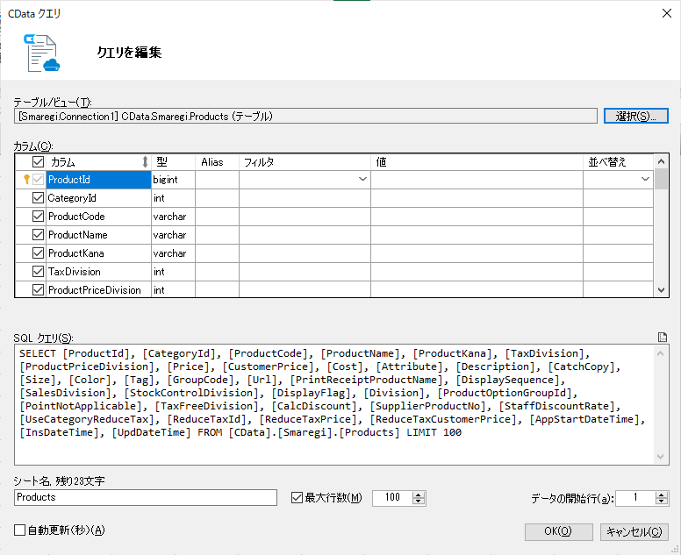Click the フィルタ filter column header
The image size is (681, 555).
305,162
